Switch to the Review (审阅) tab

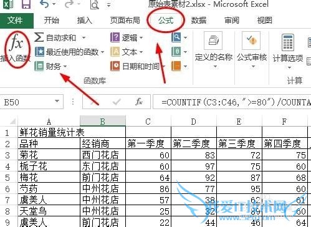232,21
